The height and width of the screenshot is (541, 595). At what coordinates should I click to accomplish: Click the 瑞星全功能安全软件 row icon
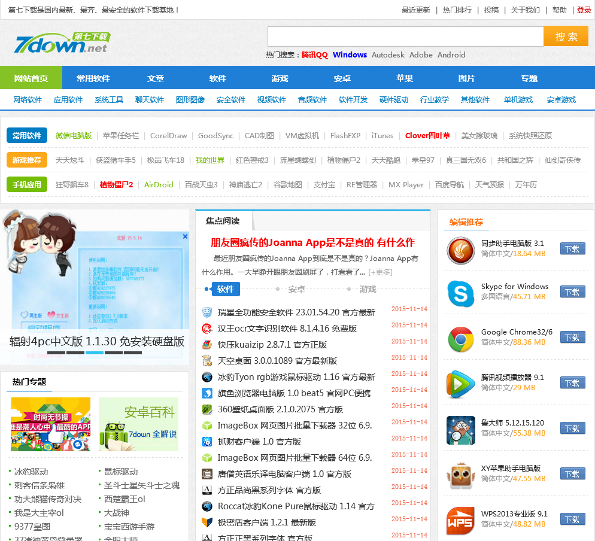pyautogui.click(x=207, y=312)
